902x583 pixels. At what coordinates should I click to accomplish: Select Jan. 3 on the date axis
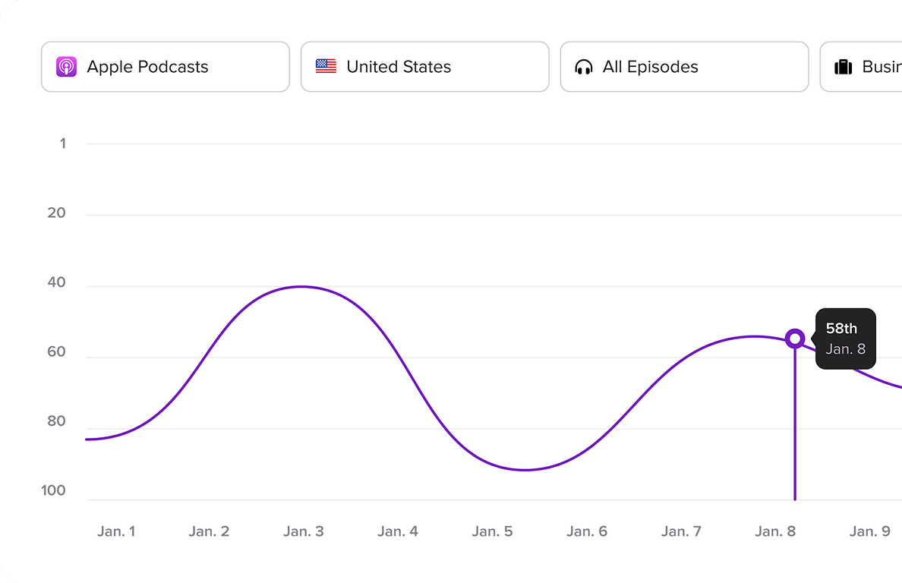pos(304,531)
